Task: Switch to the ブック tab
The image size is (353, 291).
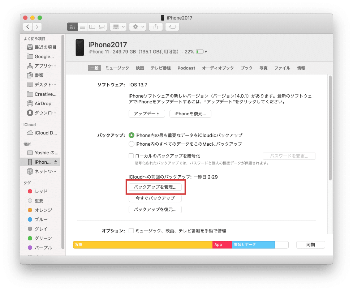Action: coord(246,68)
